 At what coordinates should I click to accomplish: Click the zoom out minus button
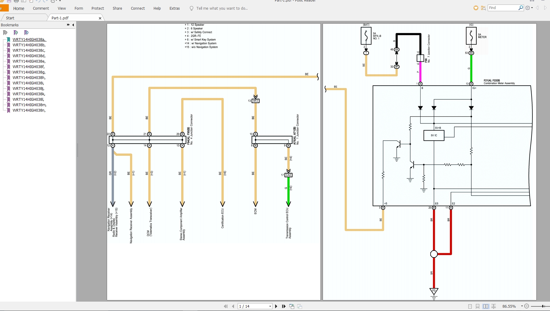click(x=526, y=306)
